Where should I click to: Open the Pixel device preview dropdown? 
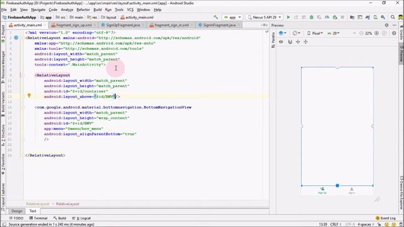pyautogui.click(x=315, y=33)
